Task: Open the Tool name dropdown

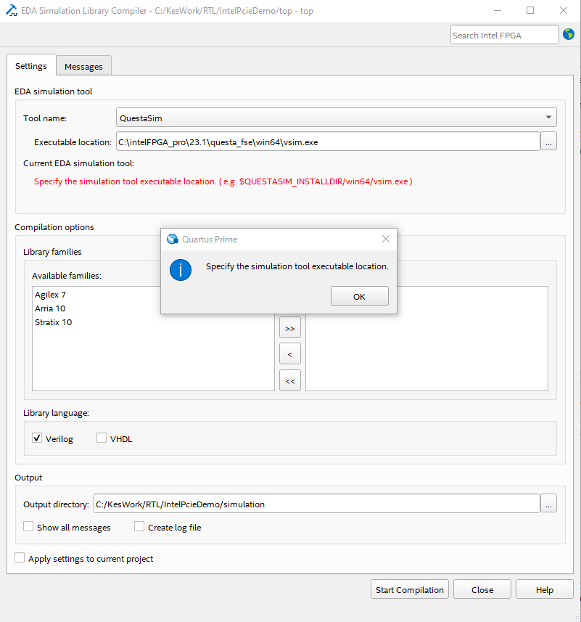Action: (x=337, y=118)
